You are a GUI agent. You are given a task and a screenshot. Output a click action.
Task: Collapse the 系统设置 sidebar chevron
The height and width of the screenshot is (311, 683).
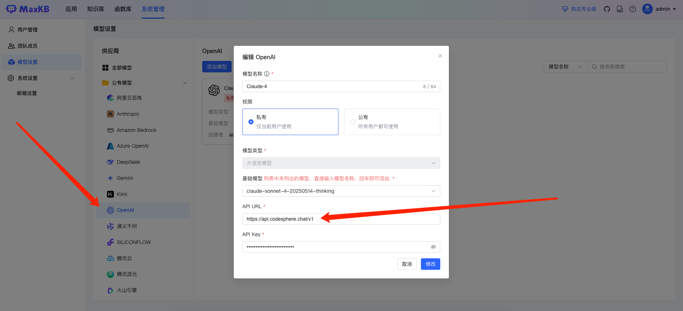72,78
